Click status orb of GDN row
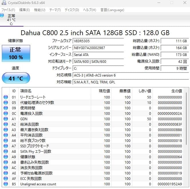The image size is (190, 189). tap(6, 119)
